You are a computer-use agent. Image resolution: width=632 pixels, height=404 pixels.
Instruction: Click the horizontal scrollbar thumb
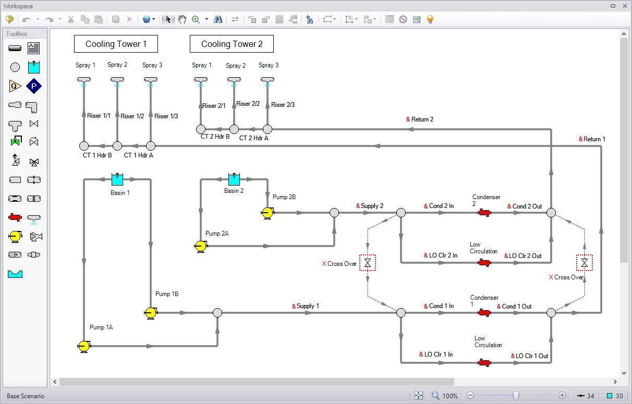[257, 382]
